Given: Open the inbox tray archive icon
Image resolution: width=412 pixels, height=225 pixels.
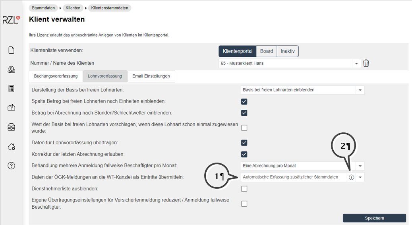Looking at the screenshot, I should [12, 127].
